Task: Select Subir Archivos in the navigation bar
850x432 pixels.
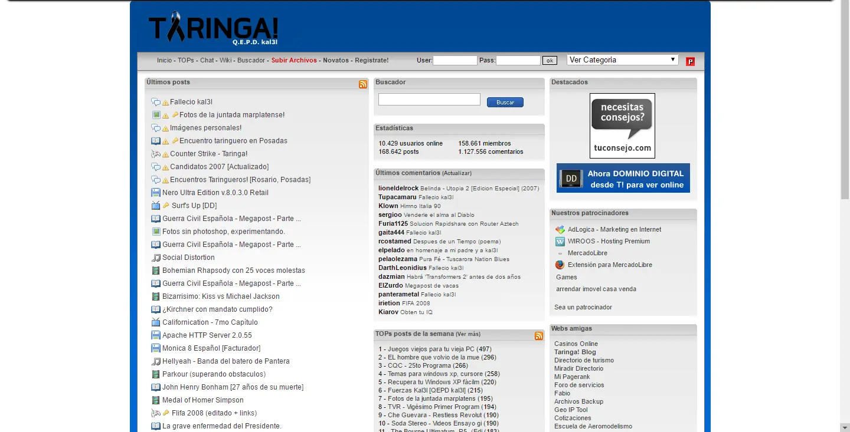Action: point(294,60)
